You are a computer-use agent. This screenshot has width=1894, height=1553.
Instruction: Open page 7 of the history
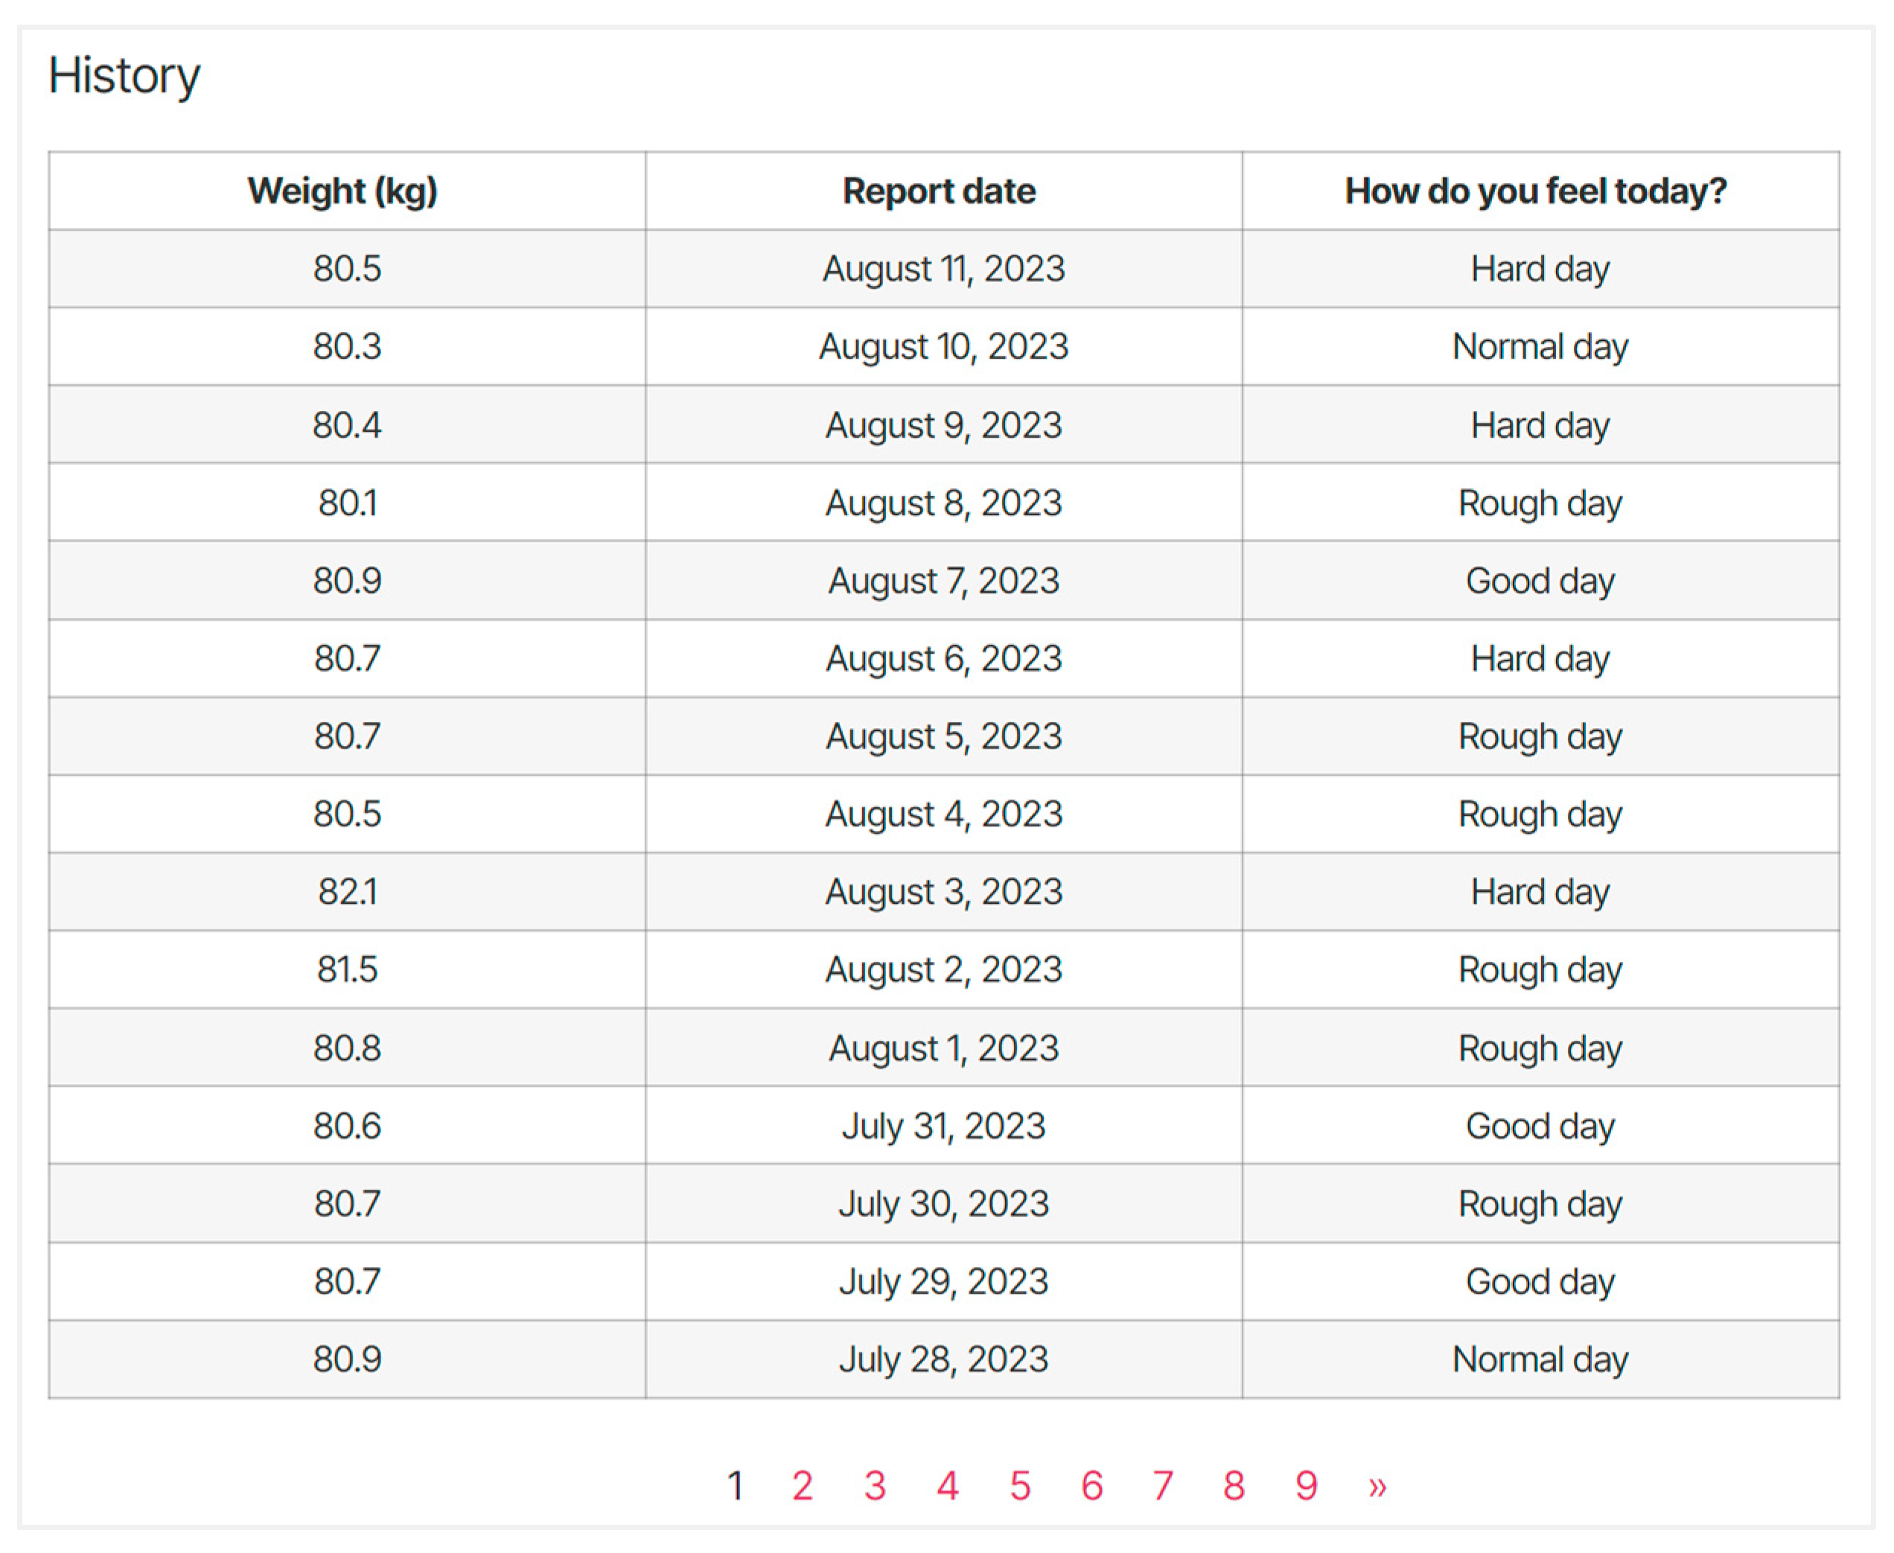click(x=1162, y=1486)
